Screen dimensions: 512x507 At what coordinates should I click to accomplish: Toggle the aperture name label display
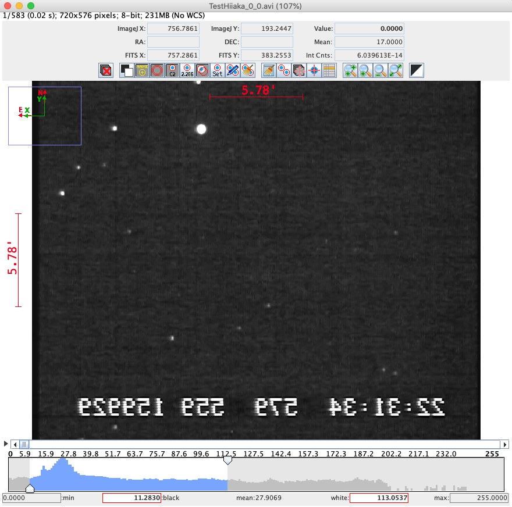[142, 71]
